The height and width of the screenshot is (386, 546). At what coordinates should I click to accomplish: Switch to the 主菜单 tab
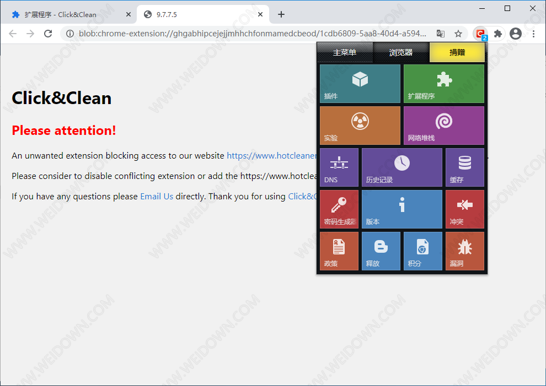click(x=345, y=53)
